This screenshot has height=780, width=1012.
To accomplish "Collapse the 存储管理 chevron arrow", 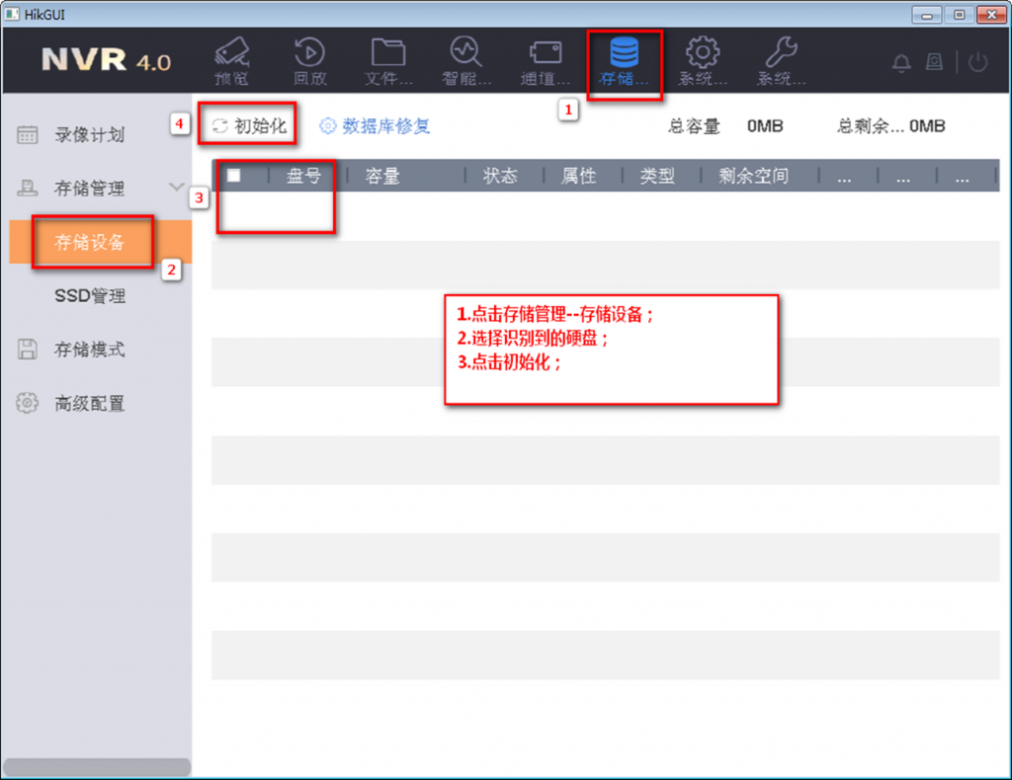I will 177,188.
